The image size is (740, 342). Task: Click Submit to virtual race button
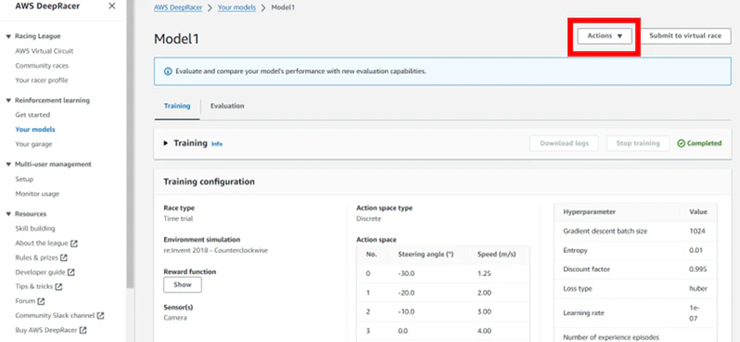[x=685, y=36]
